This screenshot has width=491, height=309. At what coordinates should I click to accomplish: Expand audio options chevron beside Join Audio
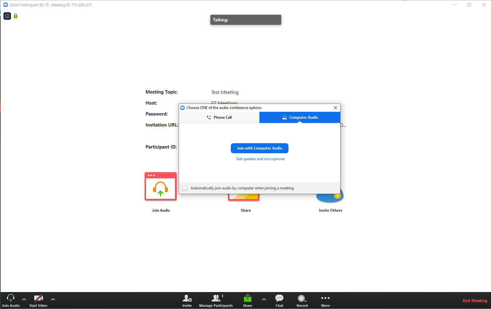[24, 299]
